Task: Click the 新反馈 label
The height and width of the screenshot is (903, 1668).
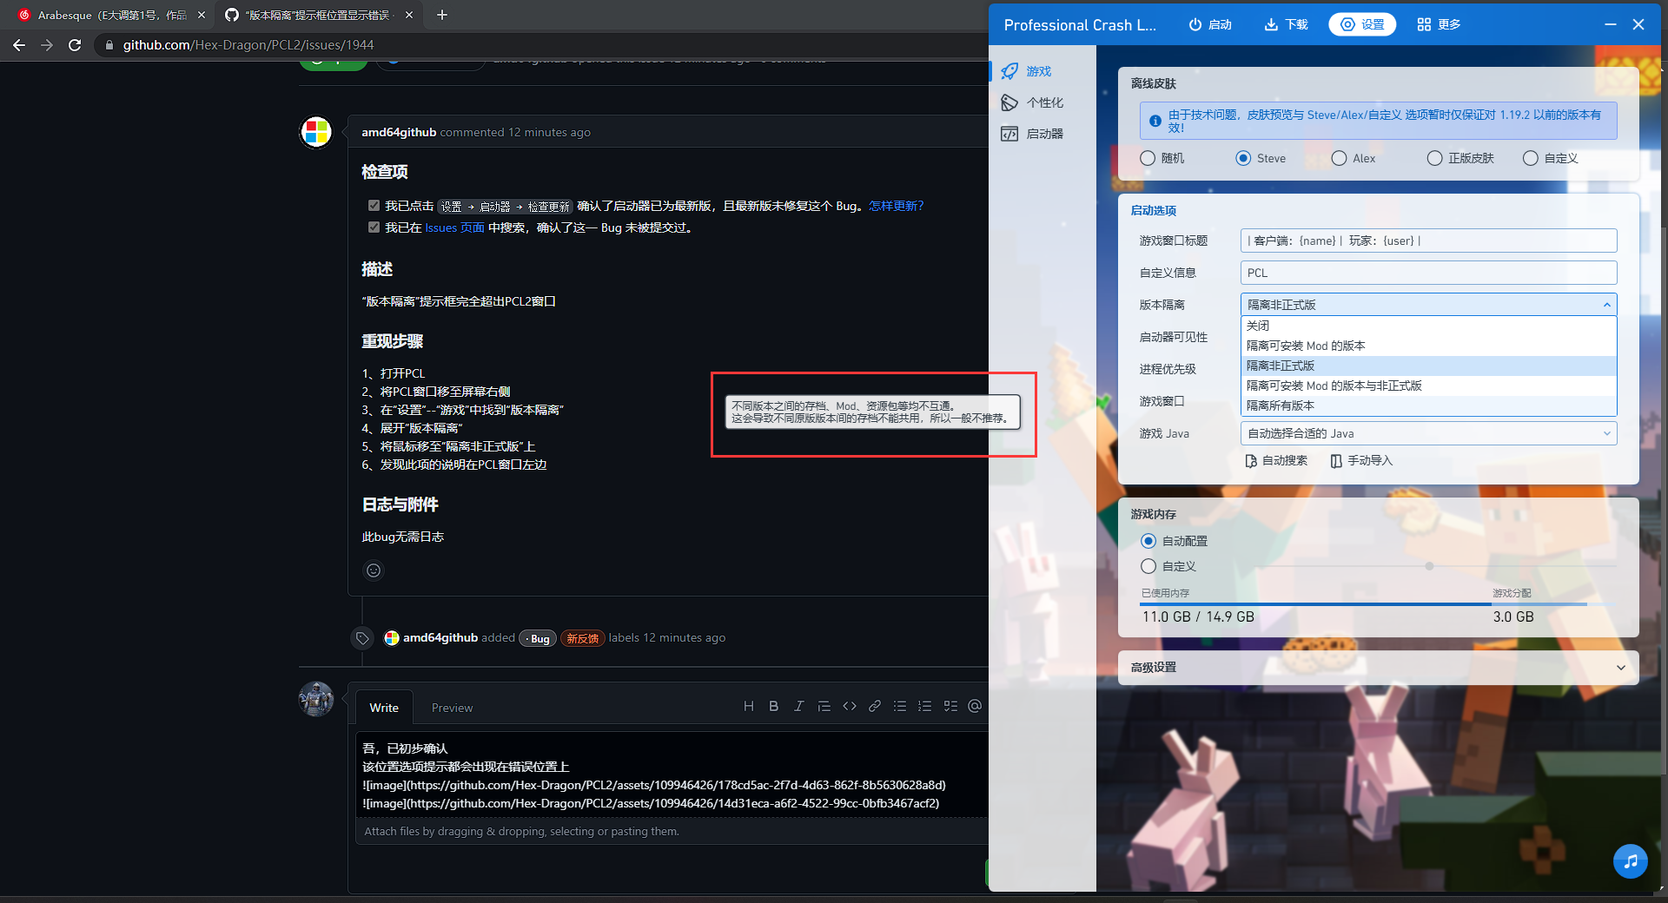Action: tap(583, 638)
